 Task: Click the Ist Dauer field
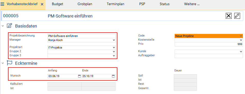185,80
